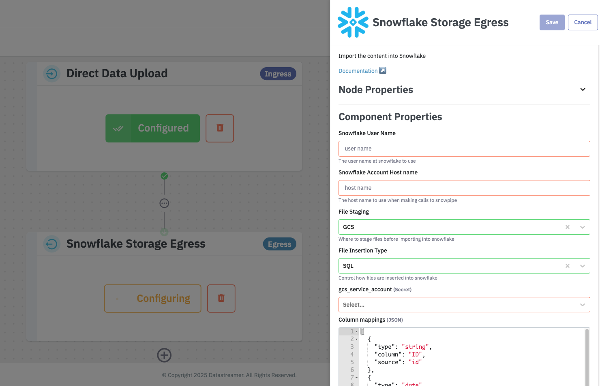
Task: Click the Configuring status button
Action: click(x=153, y=299)
